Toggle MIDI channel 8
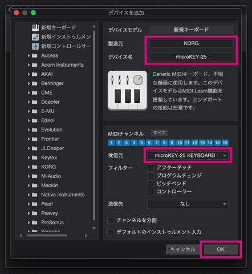The width and height of the screenshot is (252, 274). tap(164, 143)
